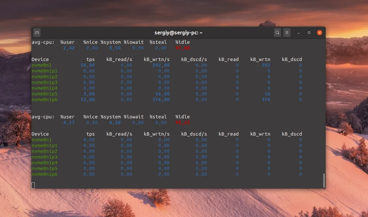This screenshot has width=368, height=217.
Task: Click nvme0n1p2 in the second device table
Action: click(x=44, y=151)
